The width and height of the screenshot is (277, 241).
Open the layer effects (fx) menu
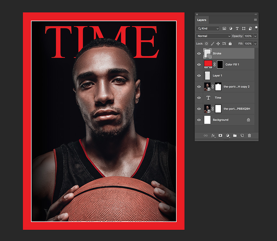point(213,135)
